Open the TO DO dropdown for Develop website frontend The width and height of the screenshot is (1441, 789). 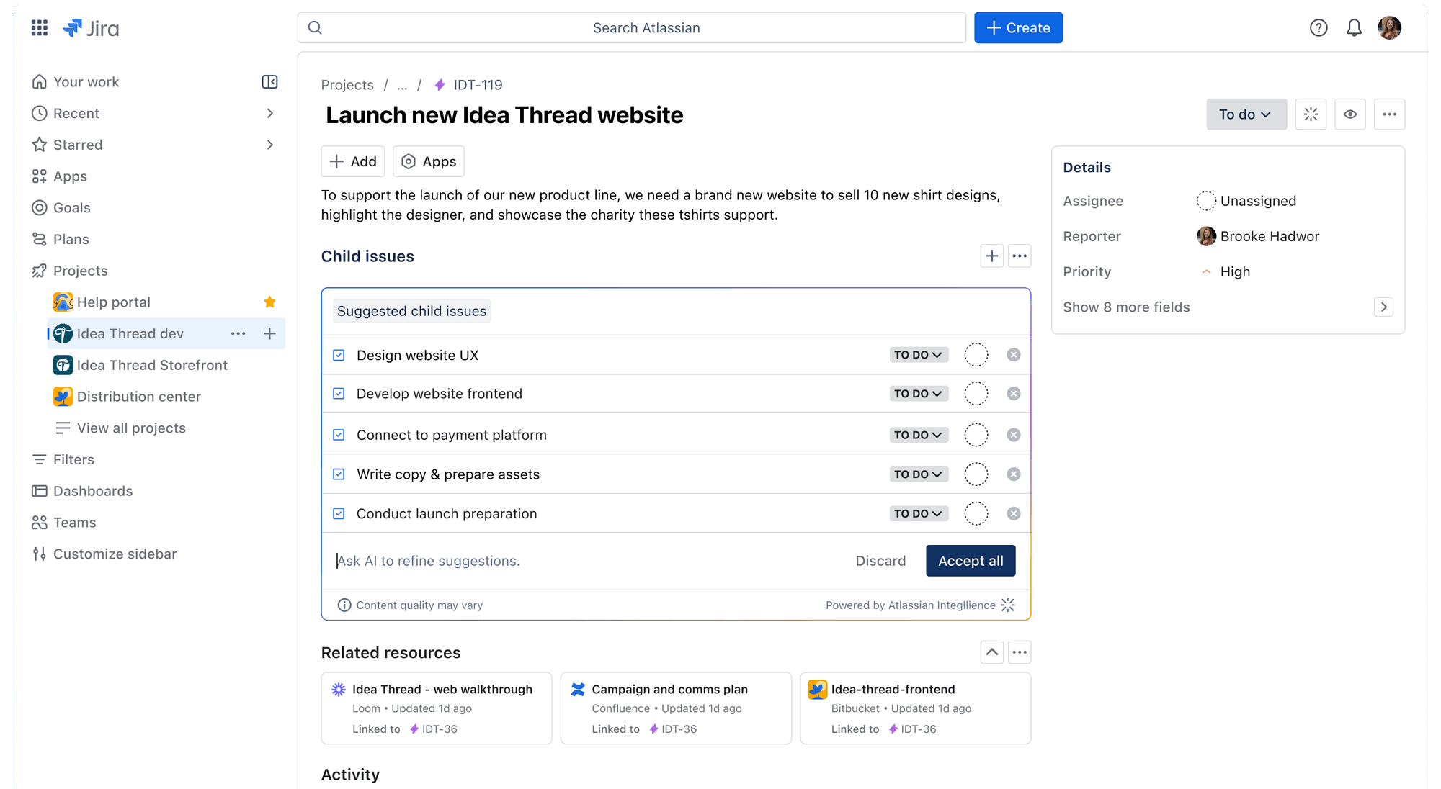coord(918,393)
